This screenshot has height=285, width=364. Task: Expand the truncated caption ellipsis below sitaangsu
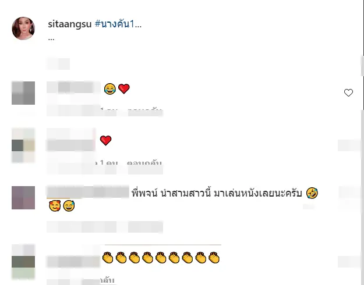click(51, 39)
